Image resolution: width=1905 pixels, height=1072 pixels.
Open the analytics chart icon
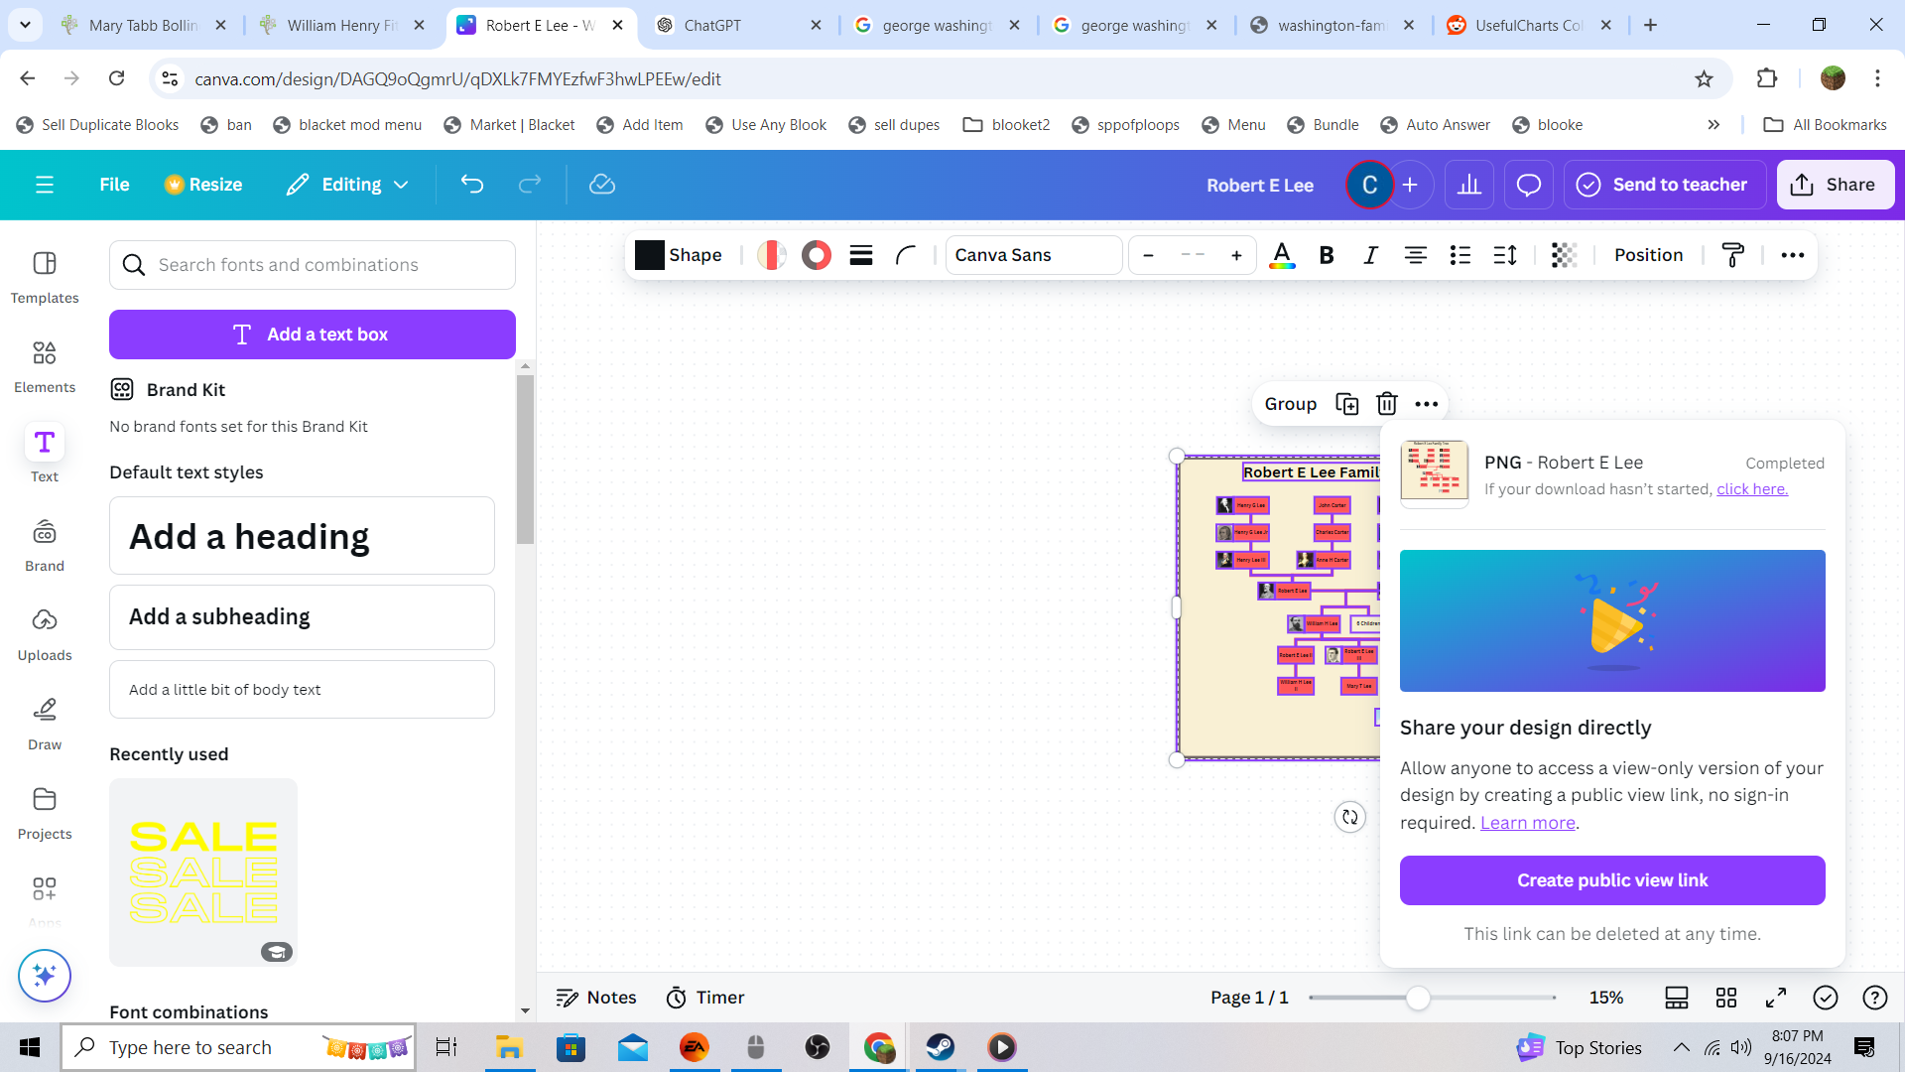coord(1469,185)
